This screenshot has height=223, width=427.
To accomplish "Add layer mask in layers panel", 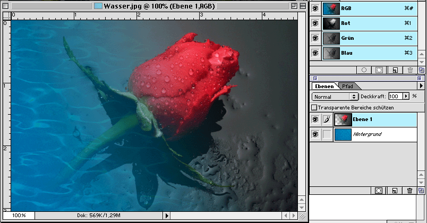I will click(x=379, y=190).
